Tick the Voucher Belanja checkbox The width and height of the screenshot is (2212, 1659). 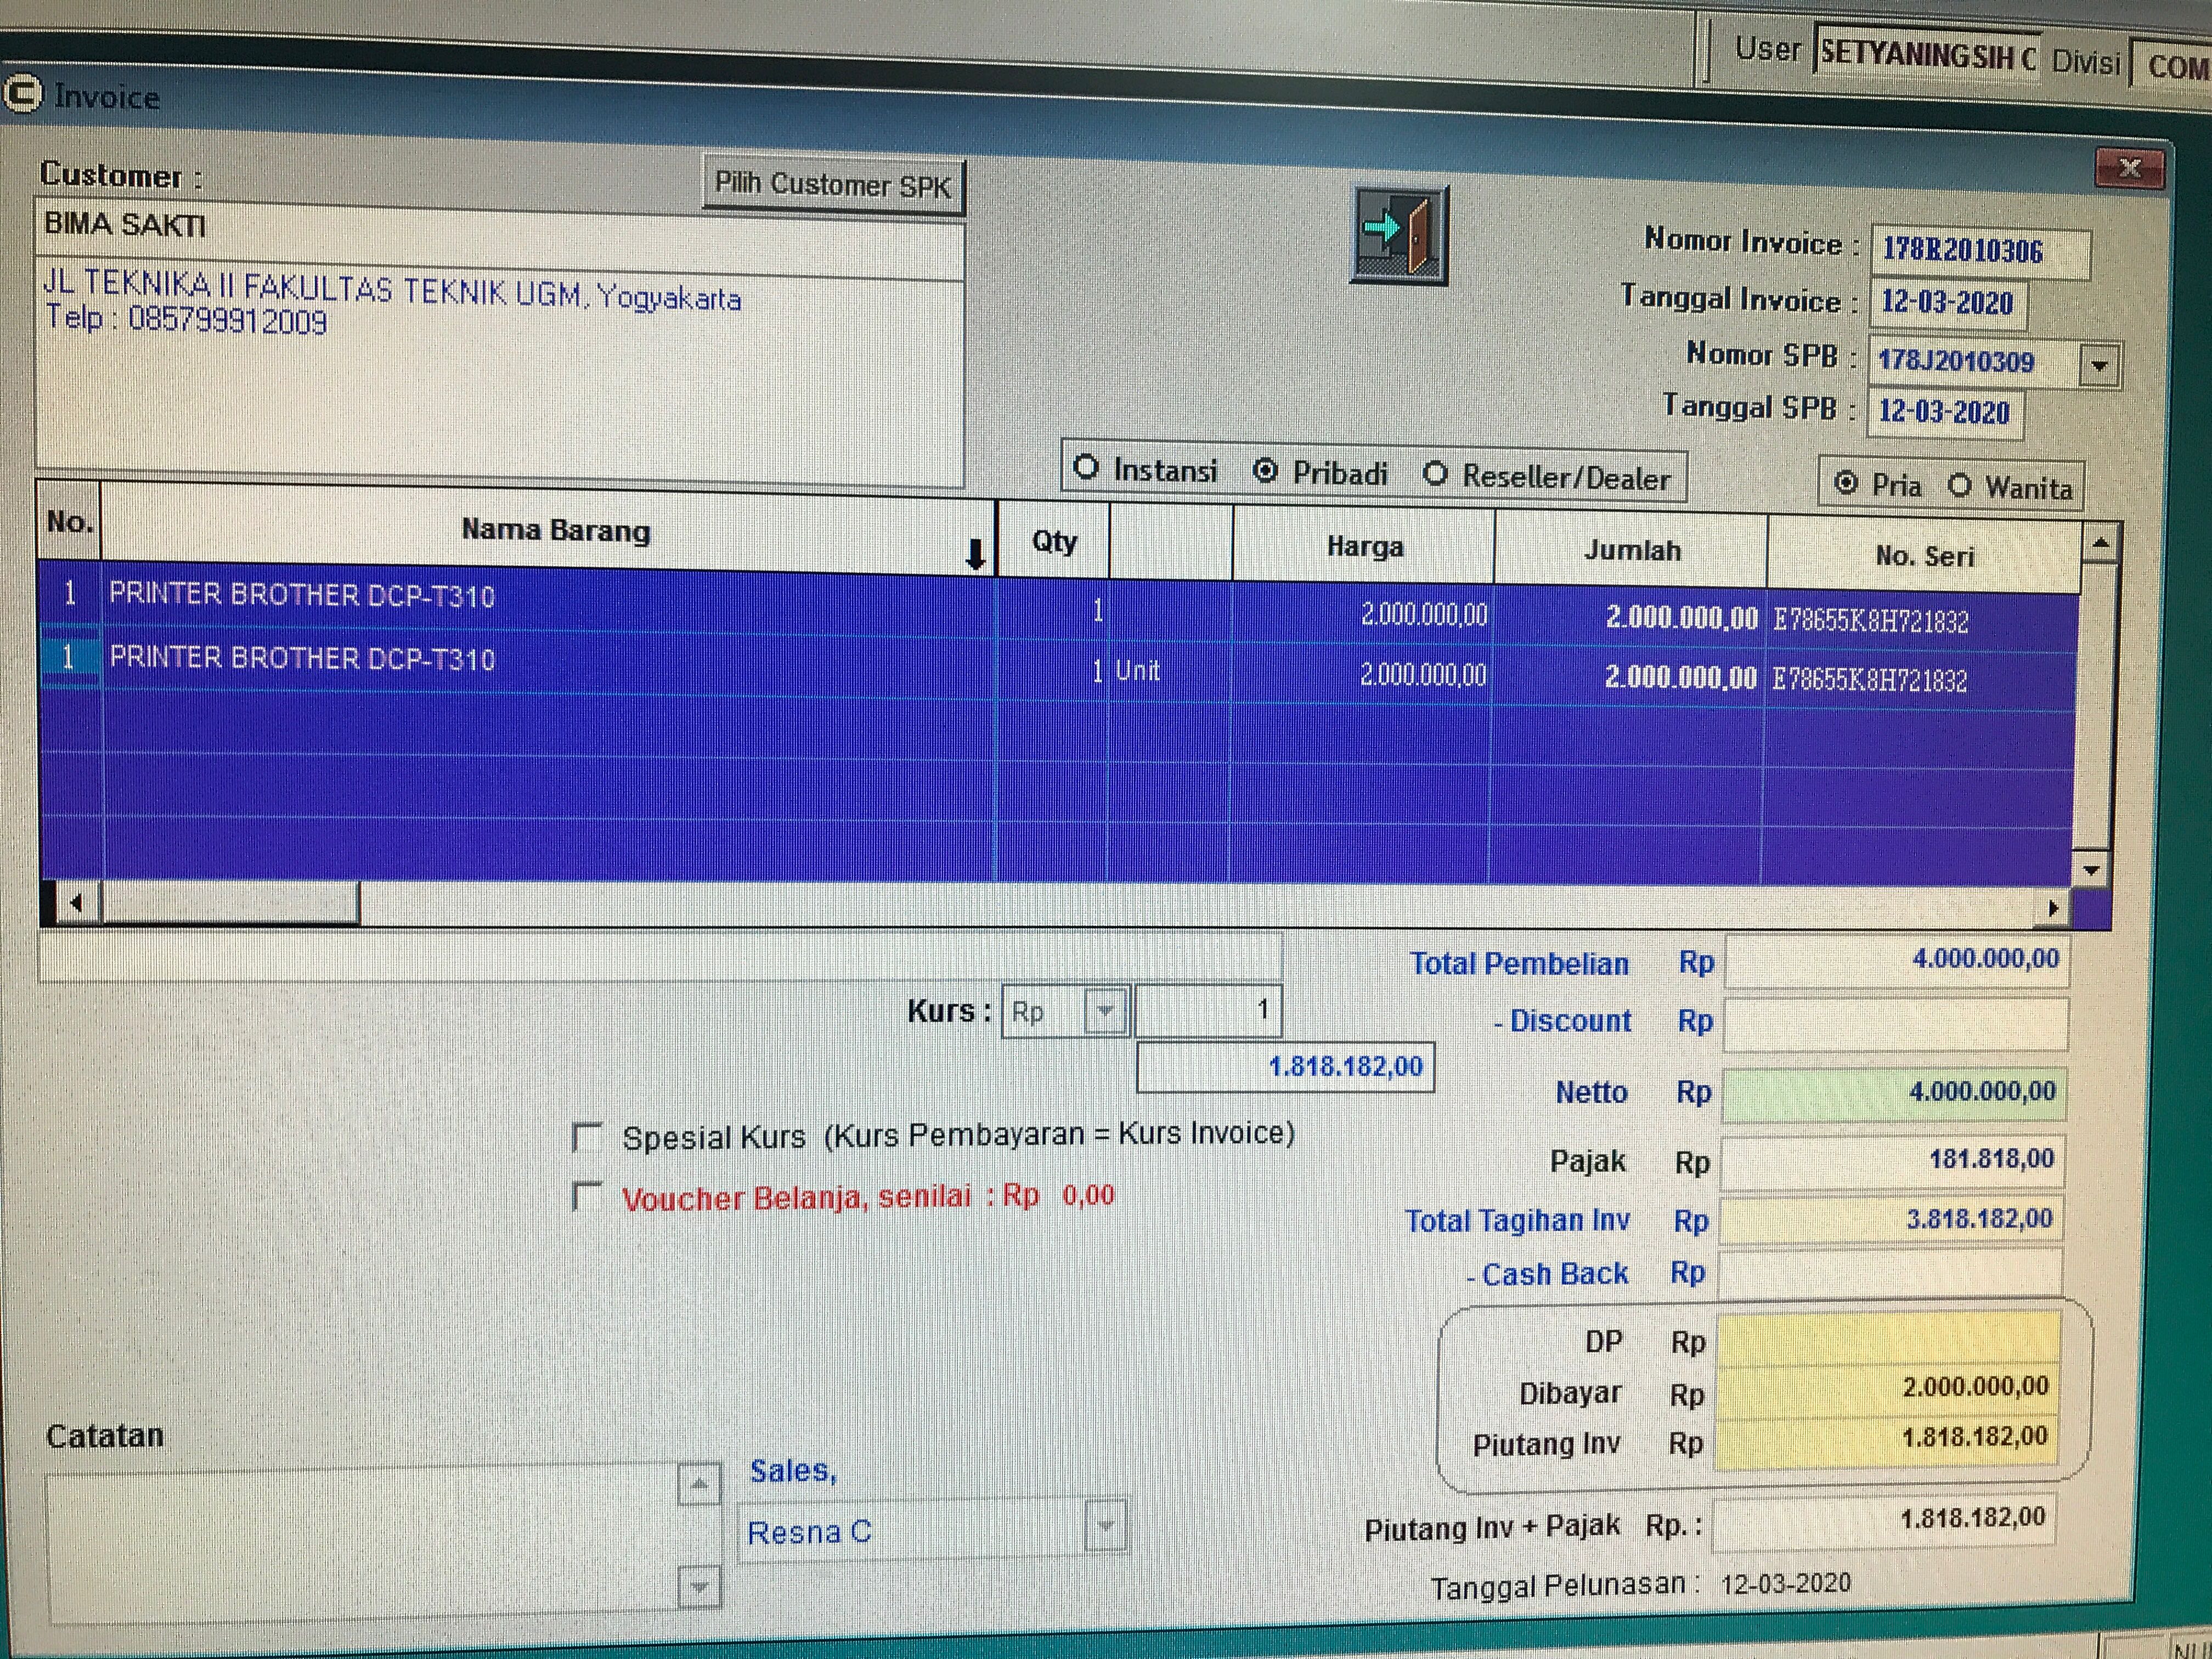coord(587,1196)
